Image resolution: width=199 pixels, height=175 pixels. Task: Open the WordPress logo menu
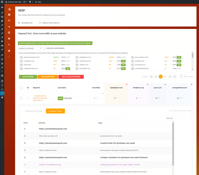(x=2, y=2)
